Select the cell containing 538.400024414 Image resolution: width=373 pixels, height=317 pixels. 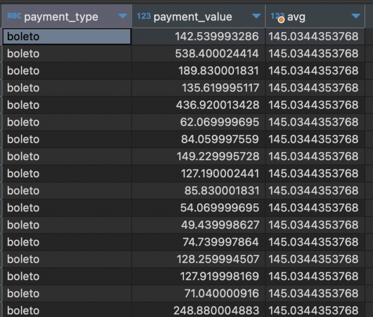point(217,53)
